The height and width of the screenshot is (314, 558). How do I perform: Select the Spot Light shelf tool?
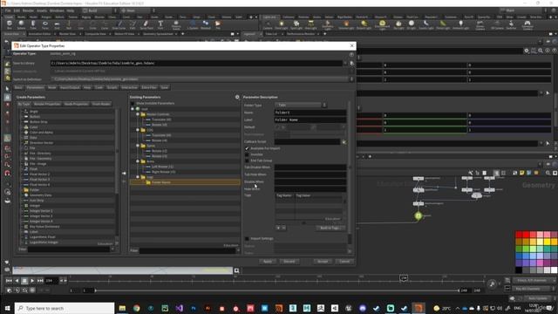point(296,24)
